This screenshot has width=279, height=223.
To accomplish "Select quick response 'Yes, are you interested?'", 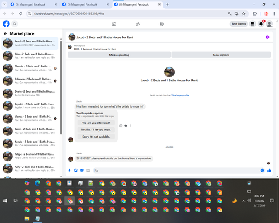I will 96,123.
